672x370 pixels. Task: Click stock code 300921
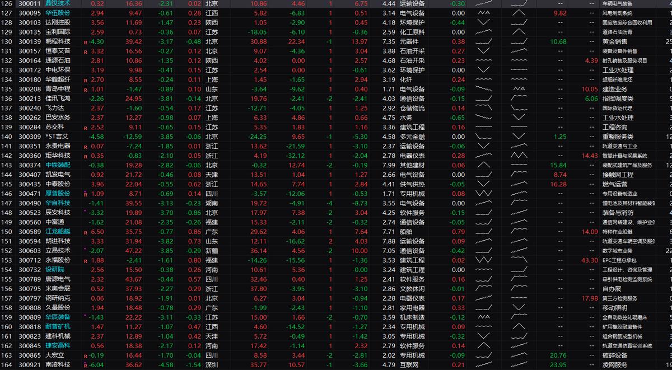30,365
